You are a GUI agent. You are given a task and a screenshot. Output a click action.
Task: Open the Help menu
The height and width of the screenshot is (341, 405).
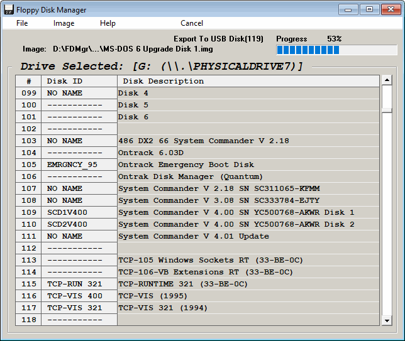108,23
